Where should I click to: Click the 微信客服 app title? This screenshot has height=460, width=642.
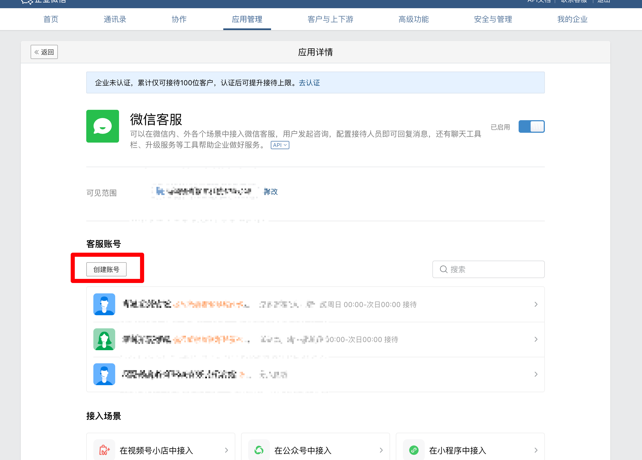point(156,119)
